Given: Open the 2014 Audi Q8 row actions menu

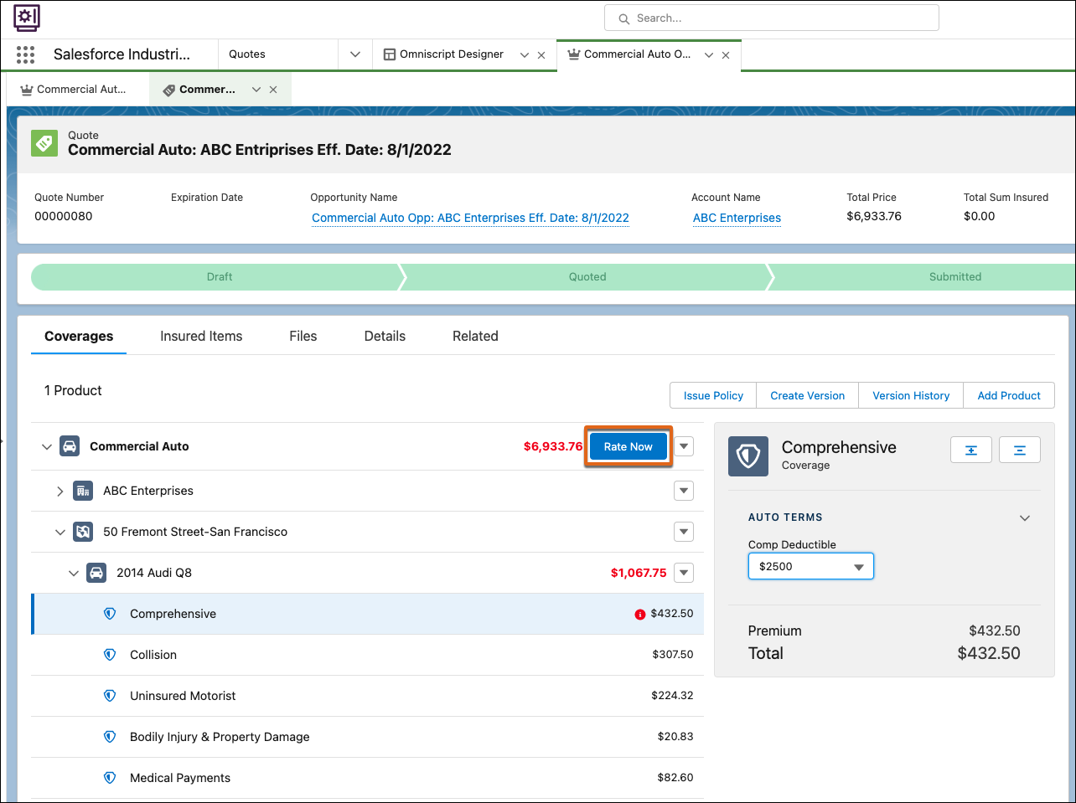Looking at the screenshot, I should [685, 573].
